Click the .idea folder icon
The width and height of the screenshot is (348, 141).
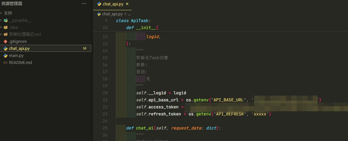[x=5, y=27]
